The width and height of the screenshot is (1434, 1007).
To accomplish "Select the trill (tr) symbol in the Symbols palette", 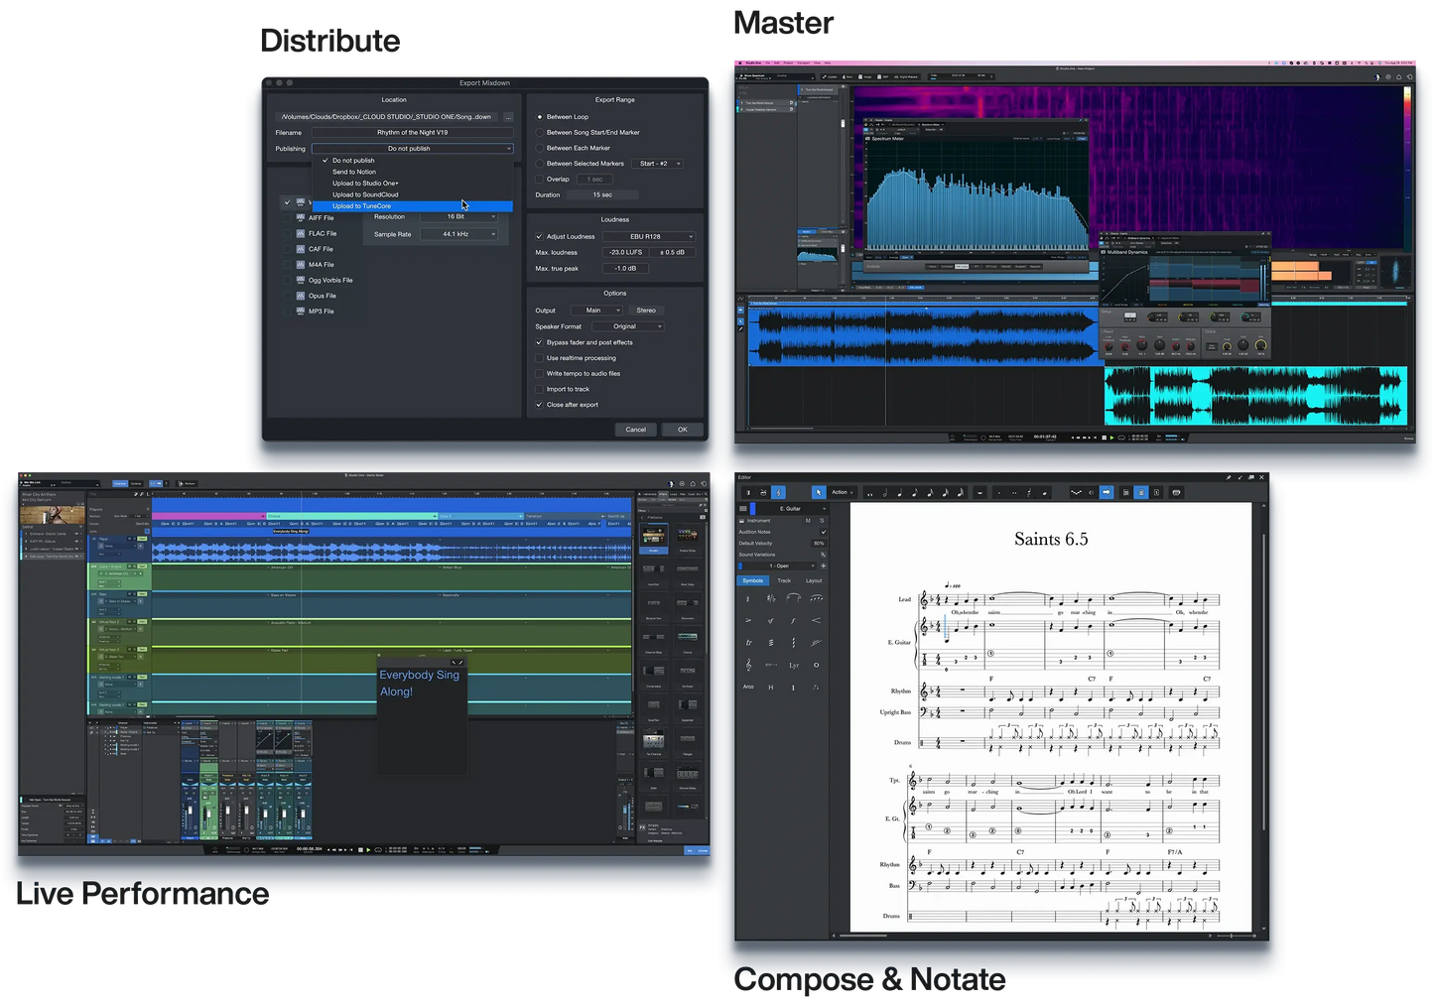I will point(749,643).
